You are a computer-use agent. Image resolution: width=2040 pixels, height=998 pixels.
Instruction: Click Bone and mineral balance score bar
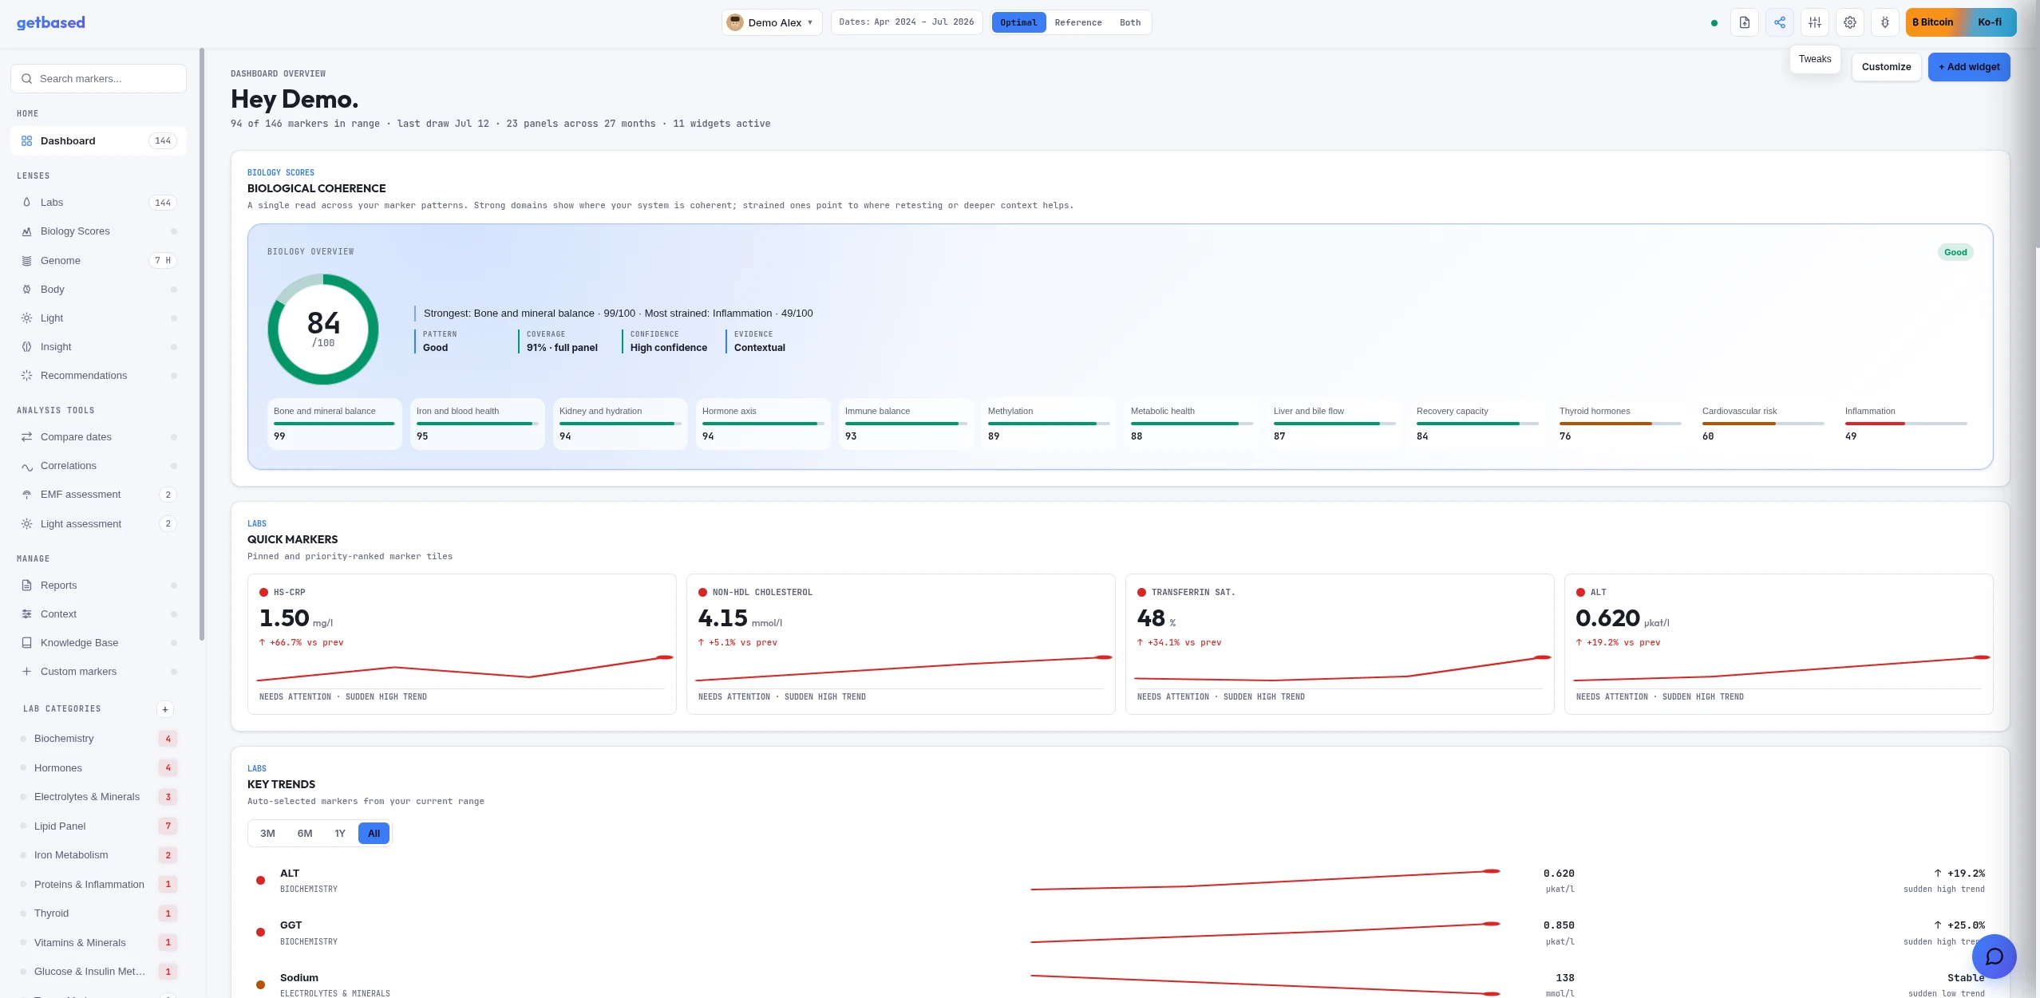tap(334, 424)
